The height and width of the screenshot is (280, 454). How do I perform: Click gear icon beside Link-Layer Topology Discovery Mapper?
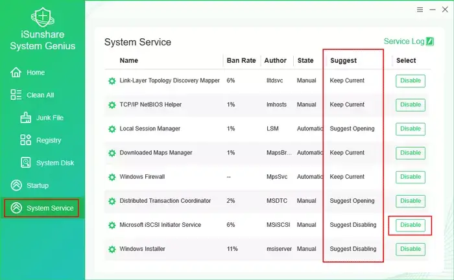[112, 81]
